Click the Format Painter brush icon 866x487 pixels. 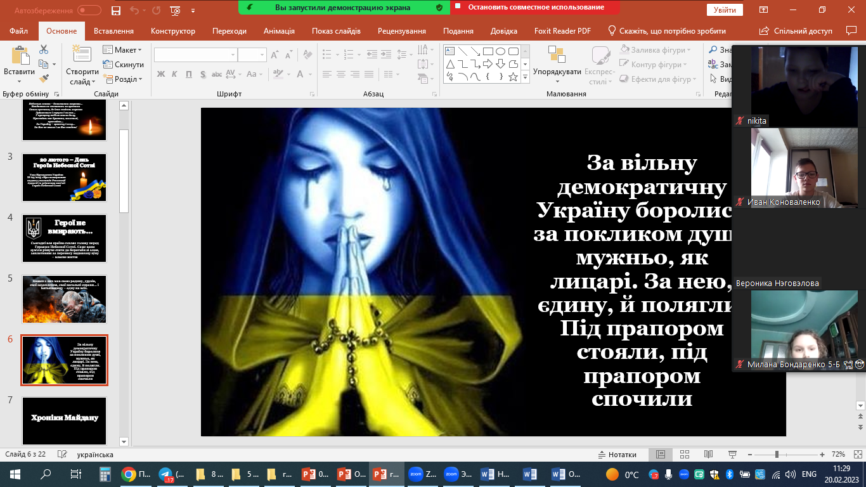pyautogui.click(x=44, y=79)
